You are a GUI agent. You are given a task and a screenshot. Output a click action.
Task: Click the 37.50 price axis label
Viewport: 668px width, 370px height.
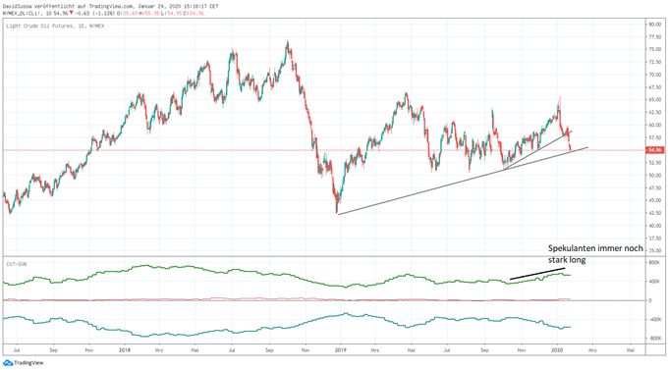click(654, 238)
